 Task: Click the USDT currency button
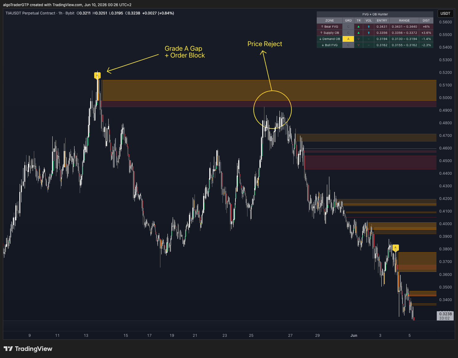[x=445, y=14]
